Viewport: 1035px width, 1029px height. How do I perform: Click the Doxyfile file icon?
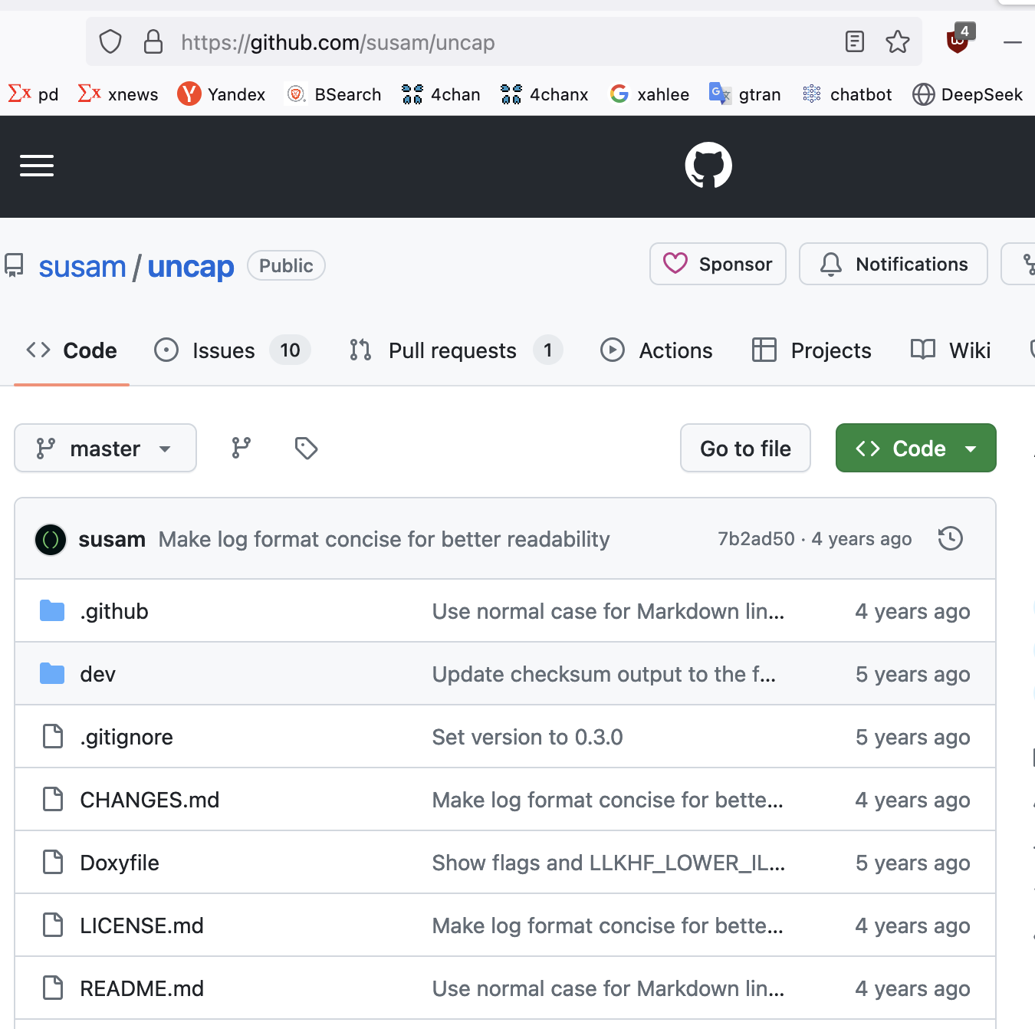(x=53, y=862)
